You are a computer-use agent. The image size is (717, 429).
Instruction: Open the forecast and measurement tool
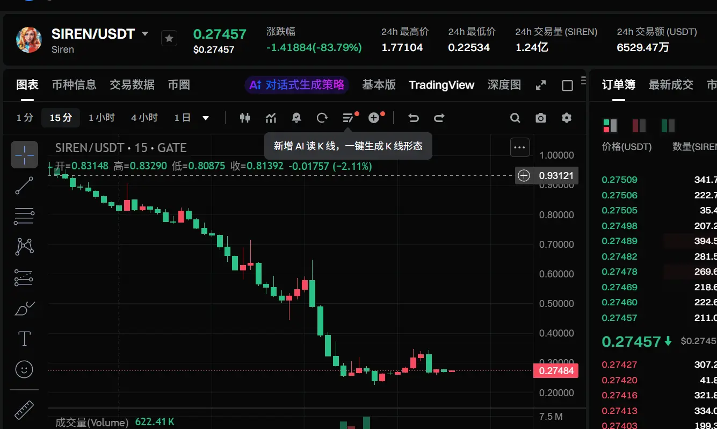coord(24,277)
